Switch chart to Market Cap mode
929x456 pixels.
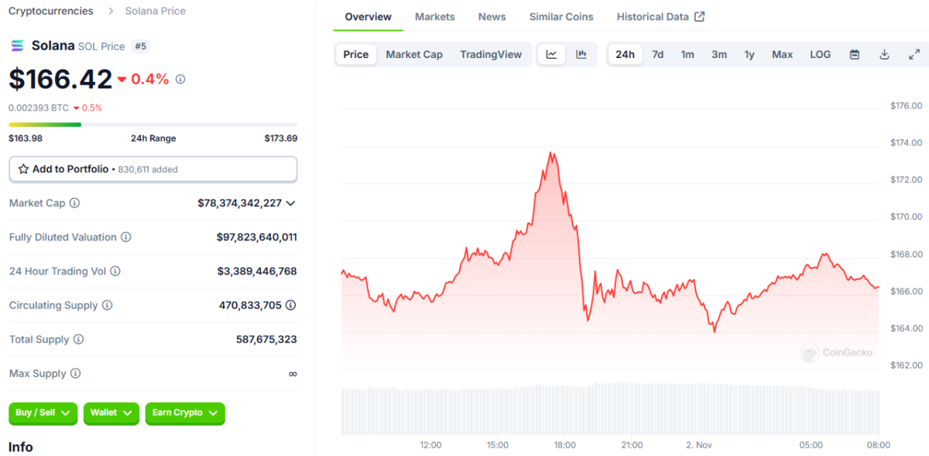pyautogui.click(x=414, y=54)
